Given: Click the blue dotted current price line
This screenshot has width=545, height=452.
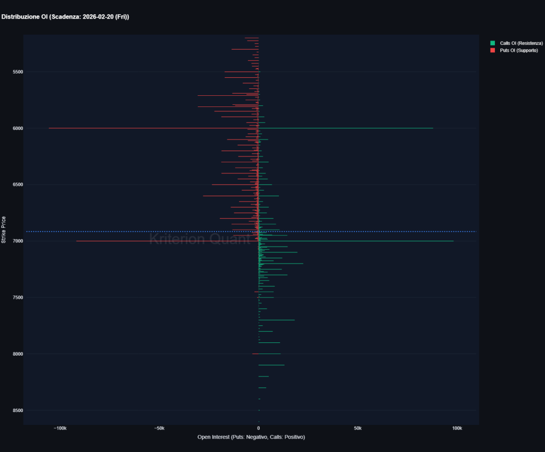Looking at the screenshot, I should pos(373,231).
